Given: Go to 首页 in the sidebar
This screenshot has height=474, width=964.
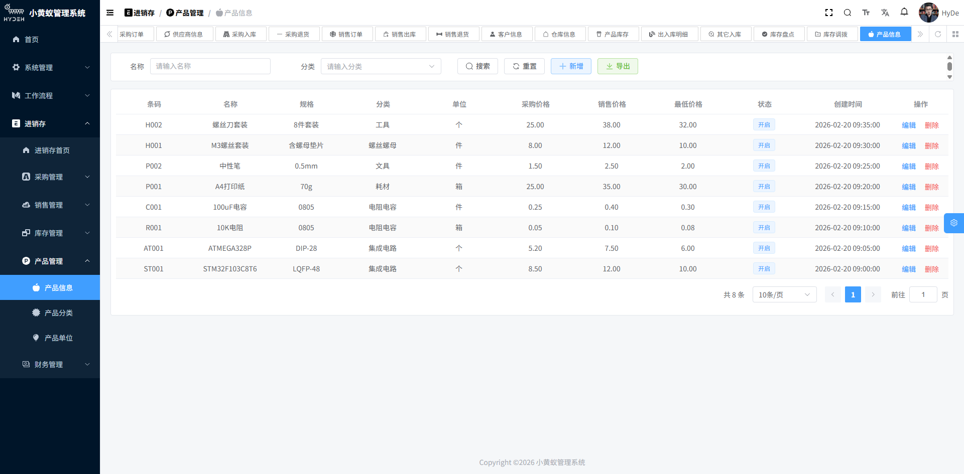Looking at the screenshot, I should 50,39.
